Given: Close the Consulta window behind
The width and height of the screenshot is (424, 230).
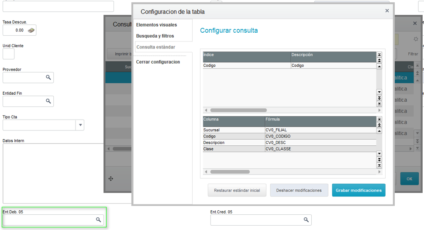Looking at the screenshot, I should point(415,24).
